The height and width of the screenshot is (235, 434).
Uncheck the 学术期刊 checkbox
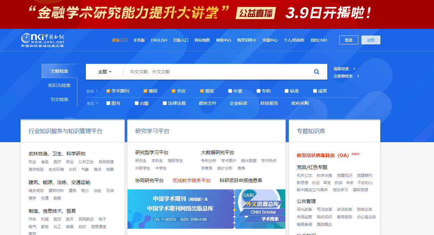pyautogui.click(x=108, y=91)
